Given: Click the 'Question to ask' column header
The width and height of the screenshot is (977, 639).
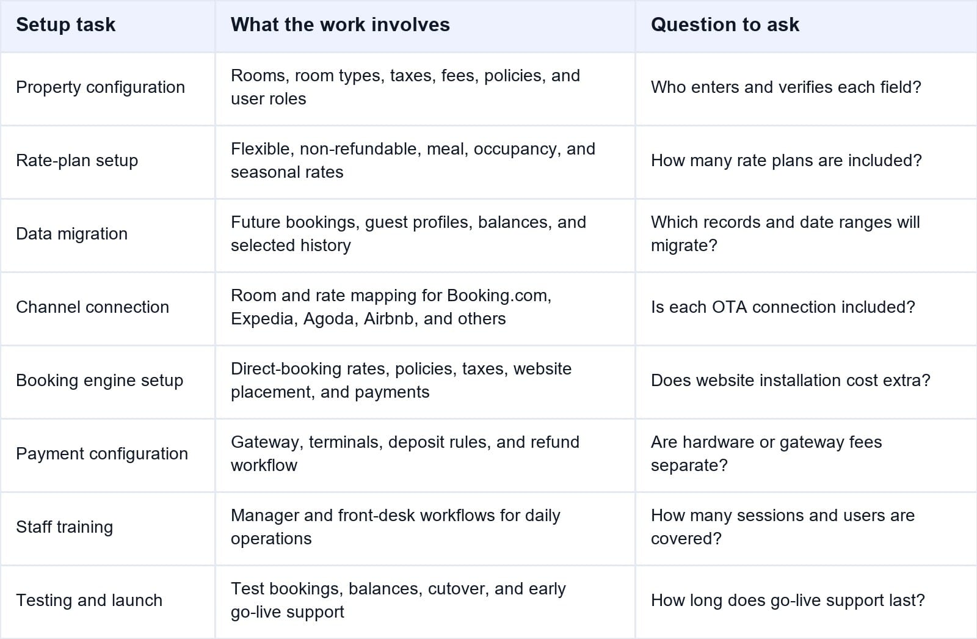Looking at the screenshot, I should coord(725,24).
